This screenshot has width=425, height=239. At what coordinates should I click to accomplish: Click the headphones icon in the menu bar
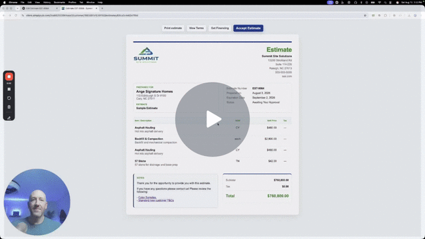point(355,3)
